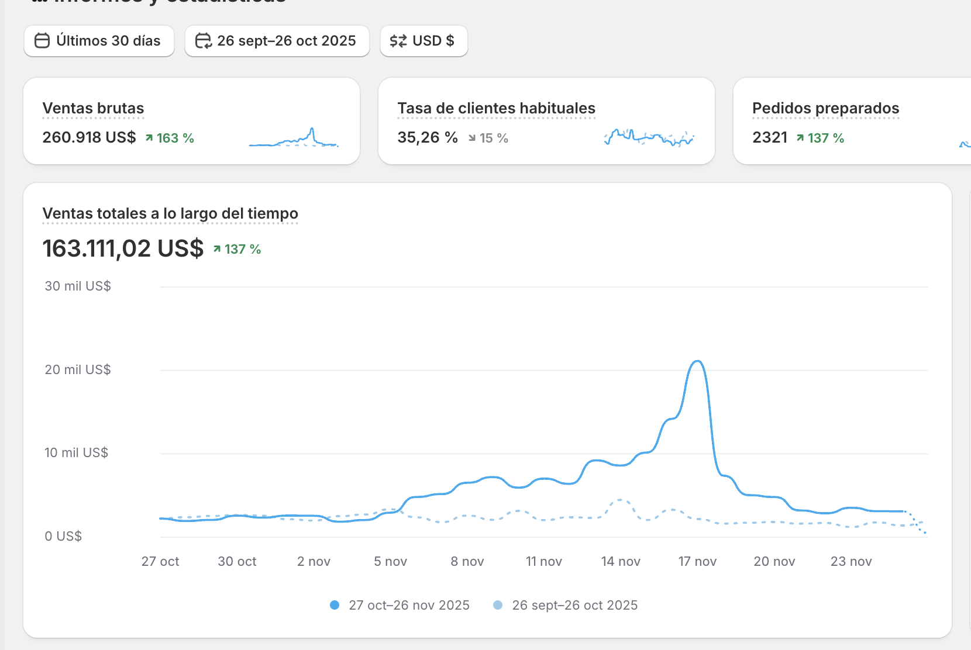Click the Tasa de clientes habituales sparkline

tap(649, 137)
